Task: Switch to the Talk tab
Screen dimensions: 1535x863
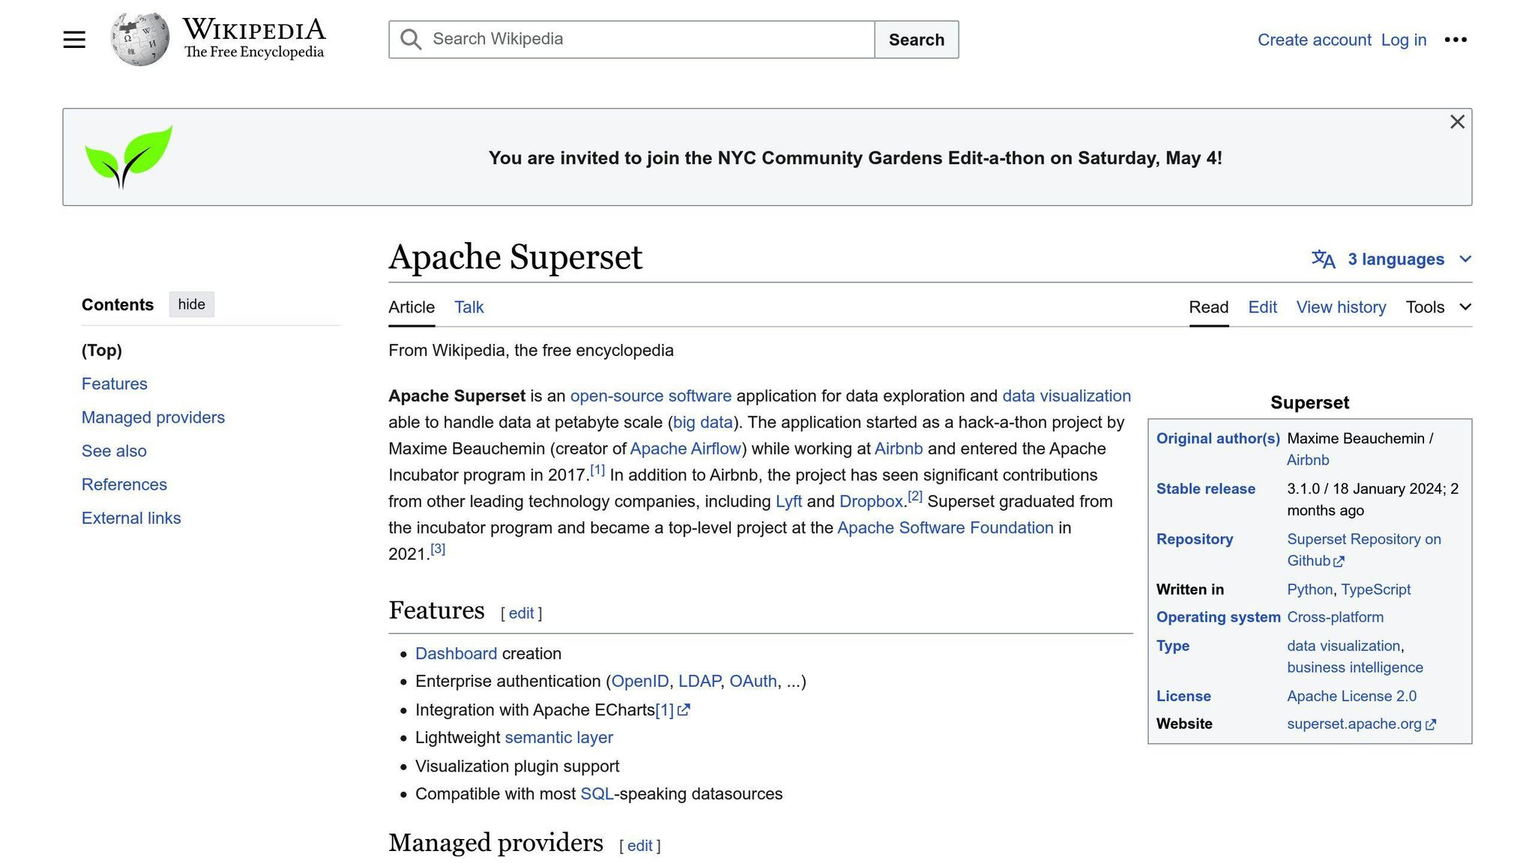Action: pyautogui.click(x=468, y=307)
